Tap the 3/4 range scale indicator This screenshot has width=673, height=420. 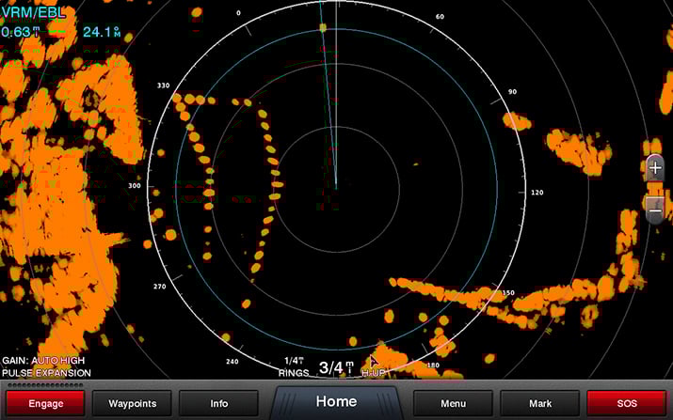[x=336, y=367]
